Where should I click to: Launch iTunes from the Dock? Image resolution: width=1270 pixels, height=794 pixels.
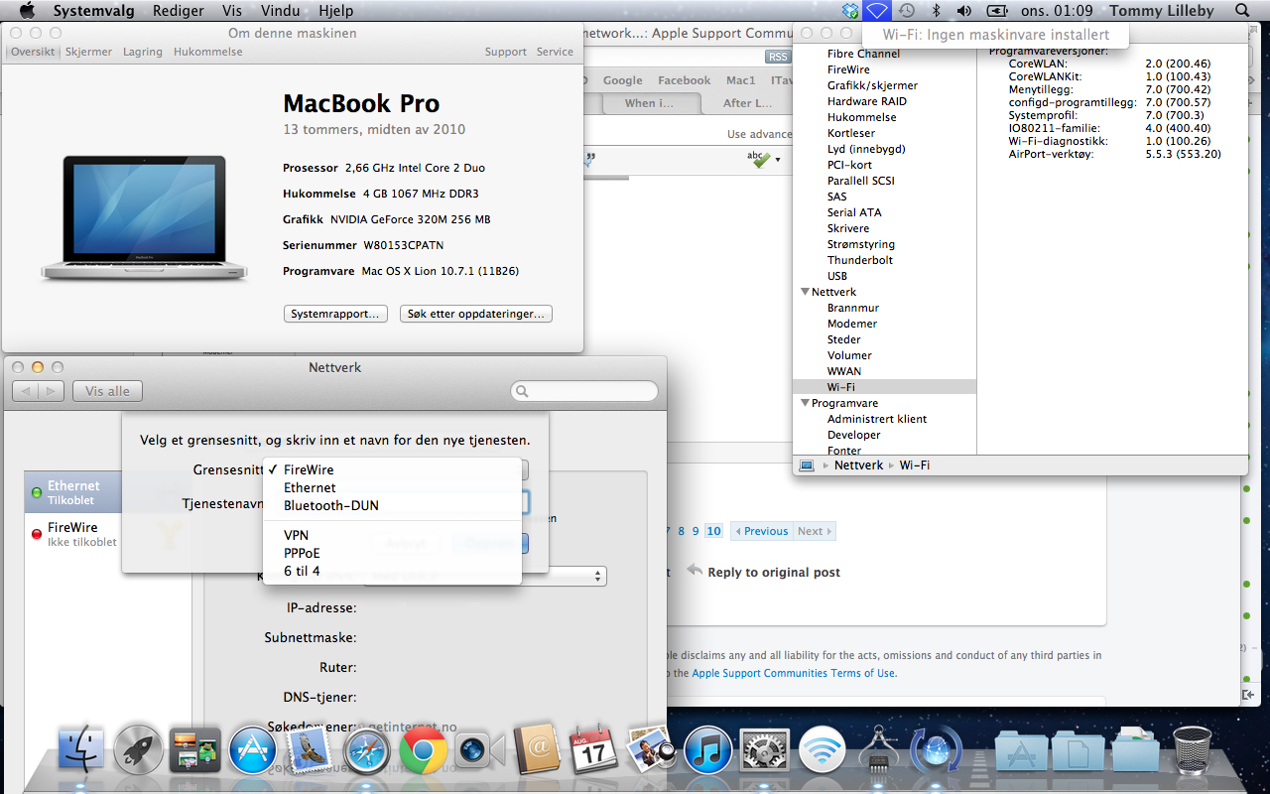[707, 749]
